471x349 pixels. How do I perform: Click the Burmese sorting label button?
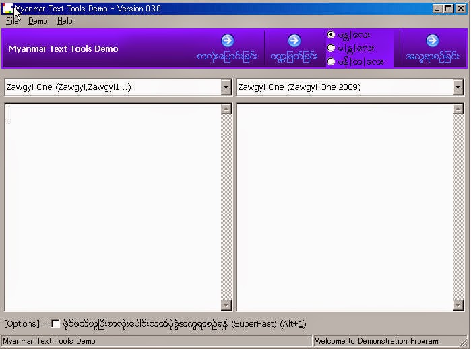click(x=432, y=56)
